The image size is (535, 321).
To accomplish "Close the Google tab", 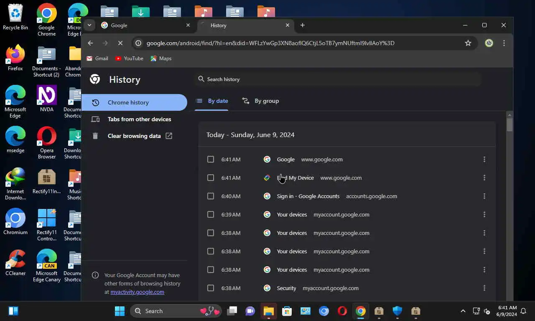I will pos(188,25).
